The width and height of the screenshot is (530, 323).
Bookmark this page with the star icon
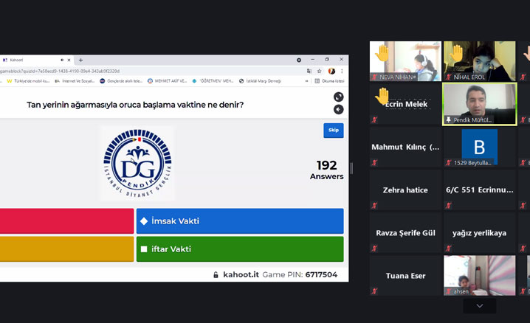tap(321, 71)
